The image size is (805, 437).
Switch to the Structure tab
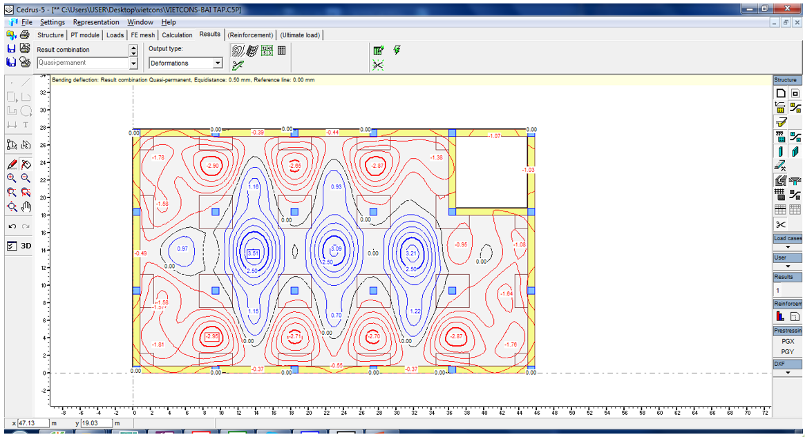tap(50, 35)
